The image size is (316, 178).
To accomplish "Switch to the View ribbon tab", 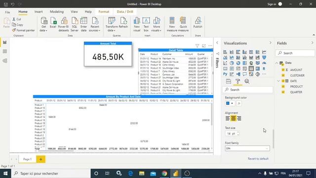I will point(74,12).
